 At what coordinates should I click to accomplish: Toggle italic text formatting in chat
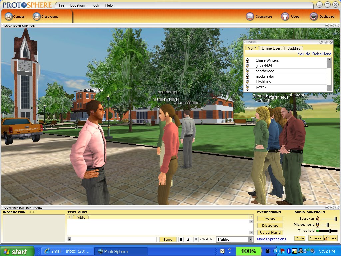click(188, 239)
